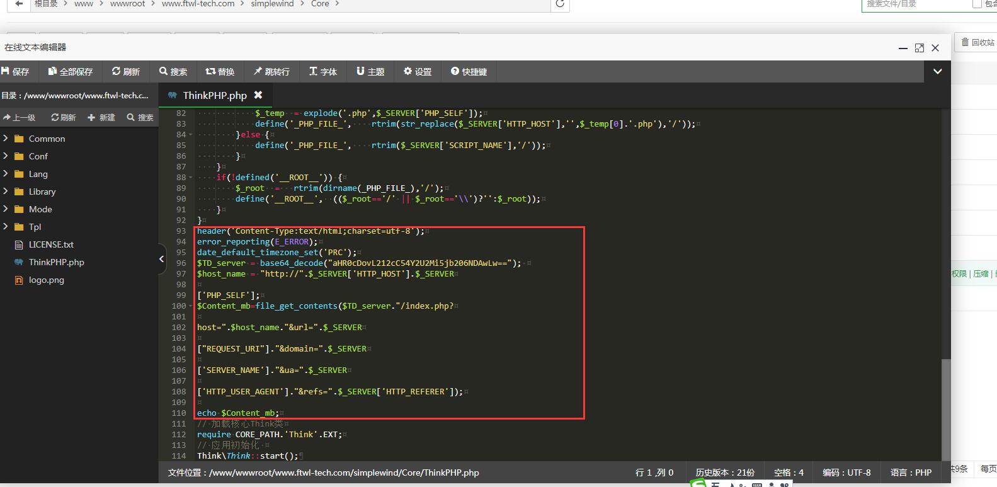Open the 主题 theme selector
This screenshot has height=487, width=997.
click(370, 72)
